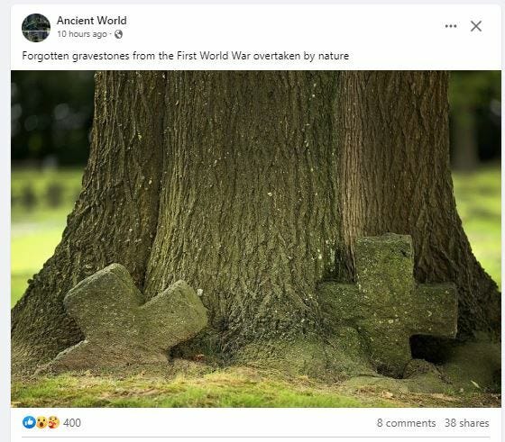This screenshot has height=442, width=505.
Task: Open the three-dot post options menu
Action: click(x=451, y=26)
